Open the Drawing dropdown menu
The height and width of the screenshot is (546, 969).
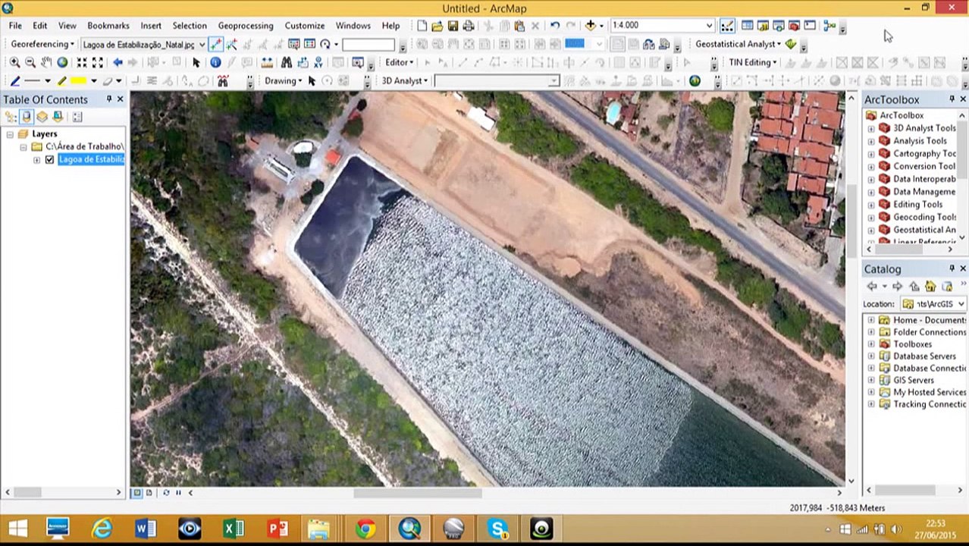(x=283, y=80)
